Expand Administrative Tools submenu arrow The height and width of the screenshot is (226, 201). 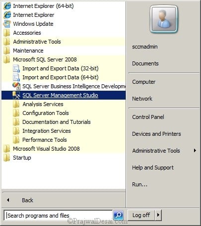coord(195,151)
